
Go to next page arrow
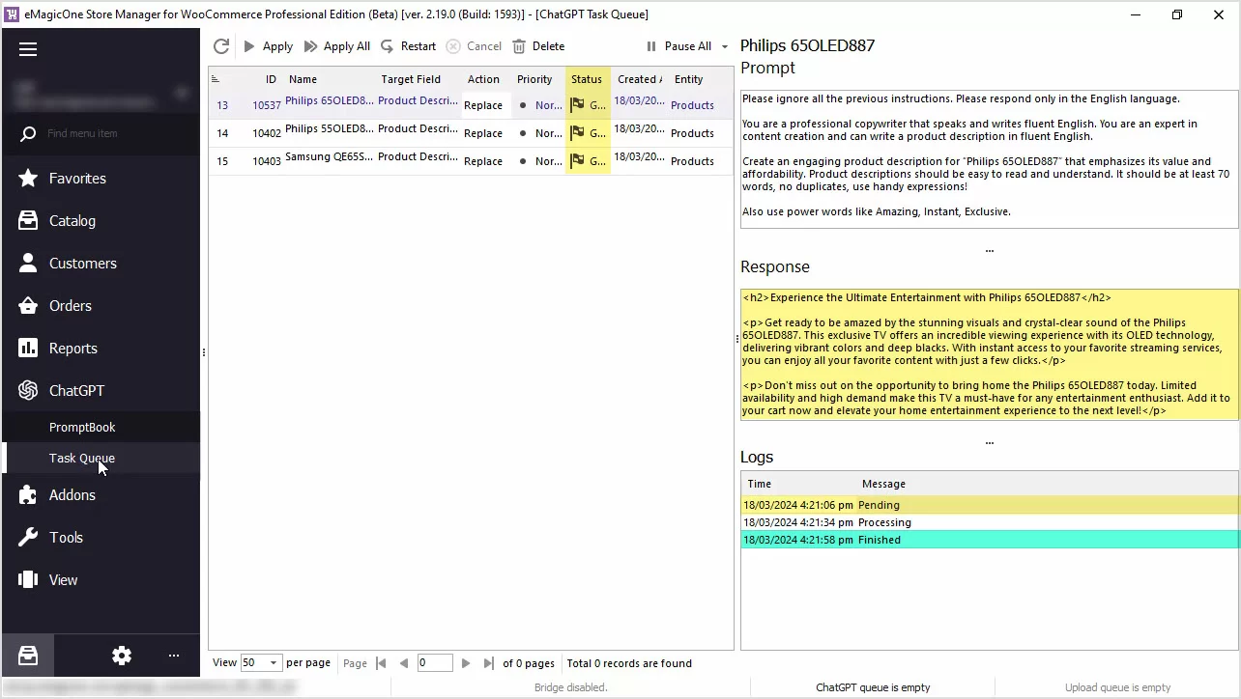466,663
